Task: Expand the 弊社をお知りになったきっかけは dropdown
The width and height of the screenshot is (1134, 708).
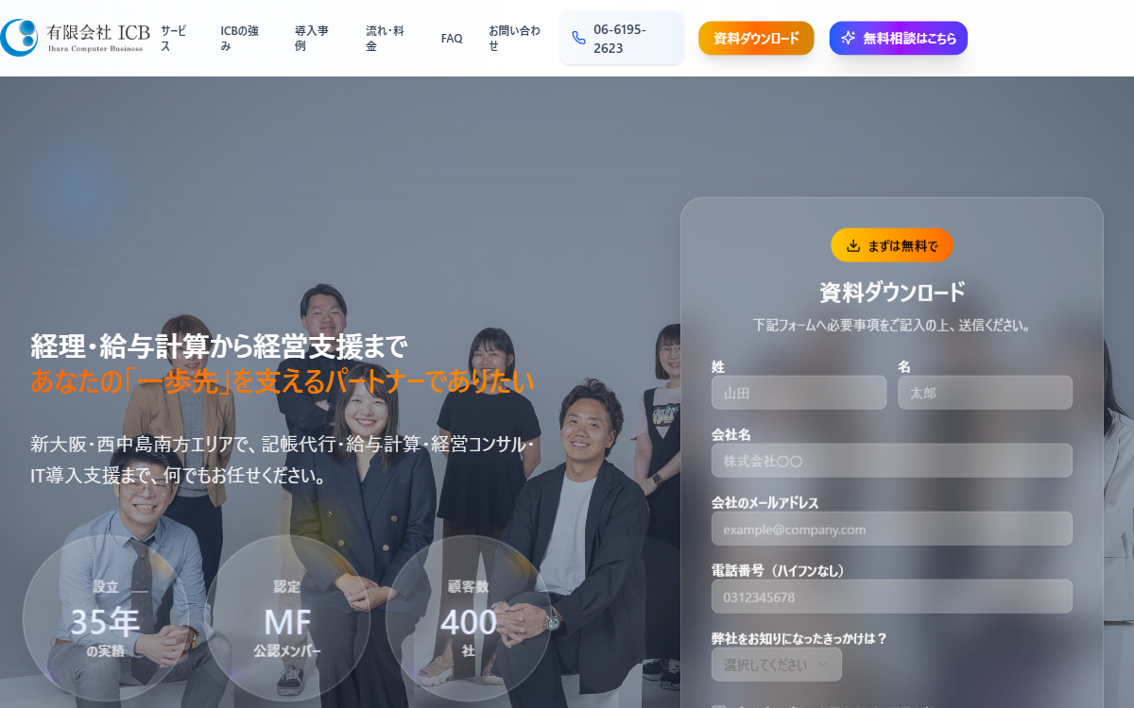Action: click(x=776, y=665)
